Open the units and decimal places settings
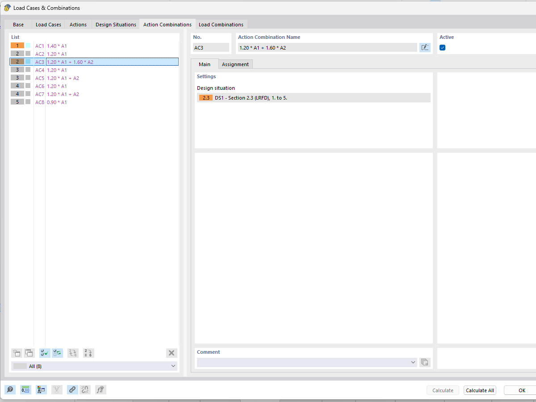 [25, 389]
